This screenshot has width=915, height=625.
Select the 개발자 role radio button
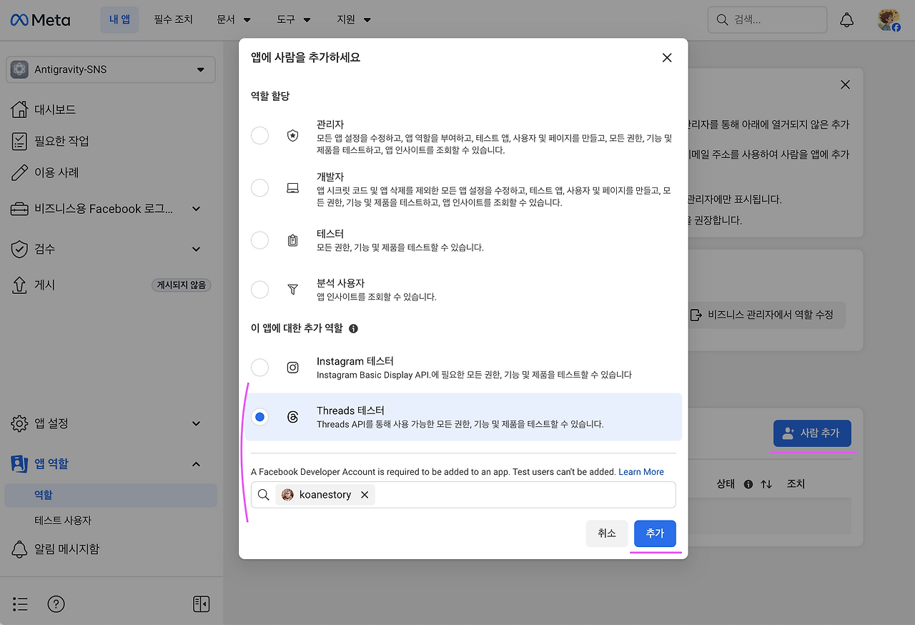click(260, 188)
